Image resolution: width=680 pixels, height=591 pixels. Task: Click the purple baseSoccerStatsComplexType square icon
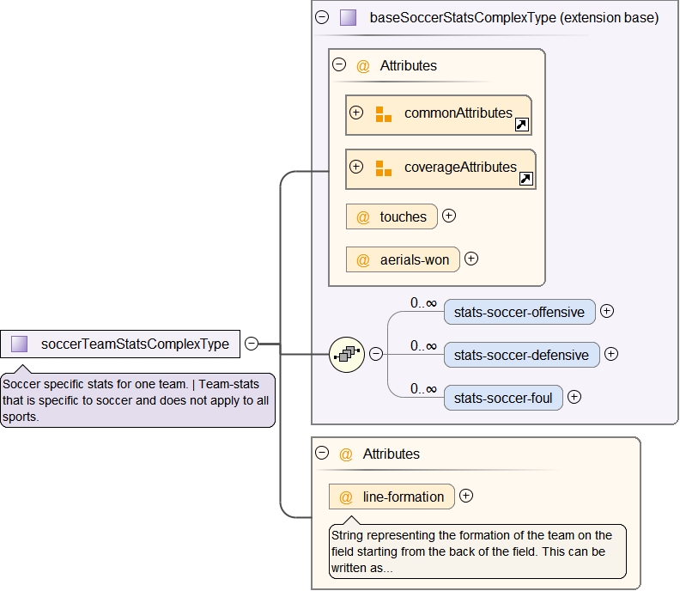pyautogui.click(x=348, y=17)
